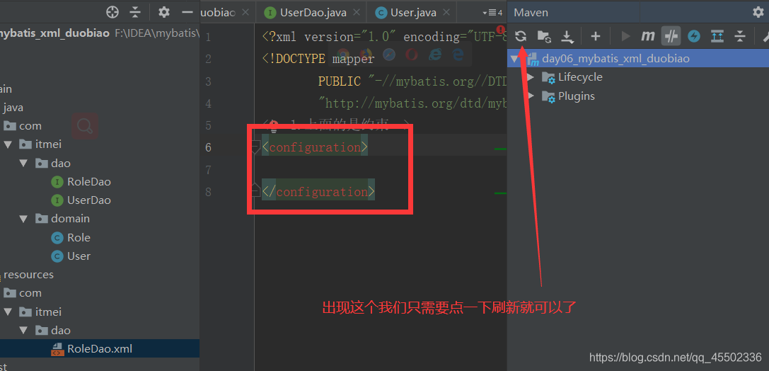This screenshot has height=371, width=769.
Task: Switch to User.java tab
Action: (x=413, y=13)
